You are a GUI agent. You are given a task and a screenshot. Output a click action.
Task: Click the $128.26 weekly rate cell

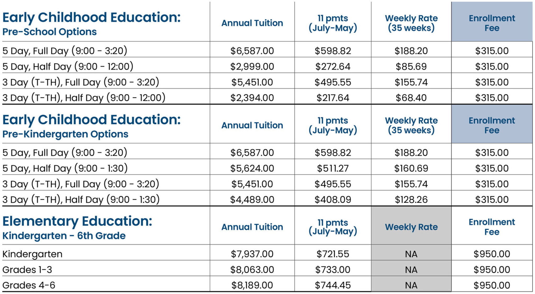411,200
